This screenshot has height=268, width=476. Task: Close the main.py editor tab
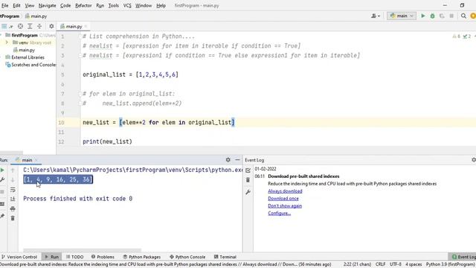click(86, 27)
